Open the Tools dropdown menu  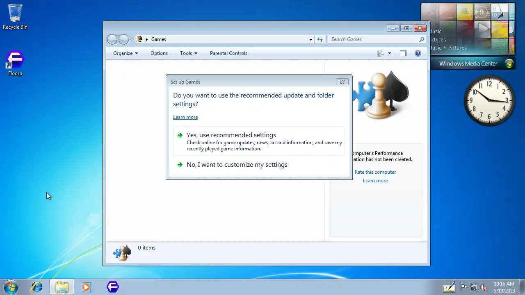189,53
